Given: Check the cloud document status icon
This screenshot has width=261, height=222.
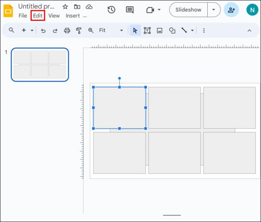Looking at the screenshot, I should coord(89,7).
